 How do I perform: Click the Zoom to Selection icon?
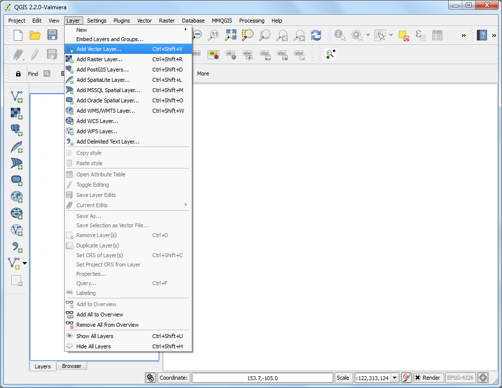click(248, 35)
